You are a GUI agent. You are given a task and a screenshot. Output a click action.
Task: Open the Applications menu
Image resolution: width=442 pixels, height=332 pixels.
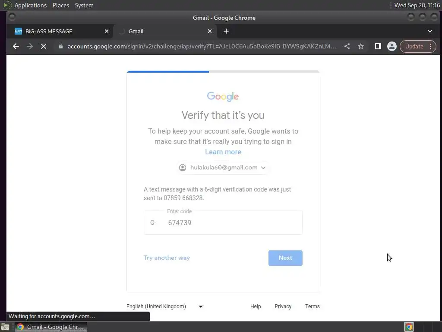31,5
